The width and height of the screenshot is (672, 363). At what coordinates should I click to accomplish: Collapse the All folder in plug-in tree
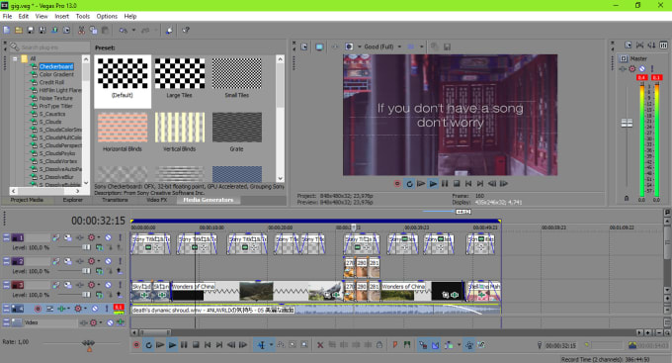[15, 58]
